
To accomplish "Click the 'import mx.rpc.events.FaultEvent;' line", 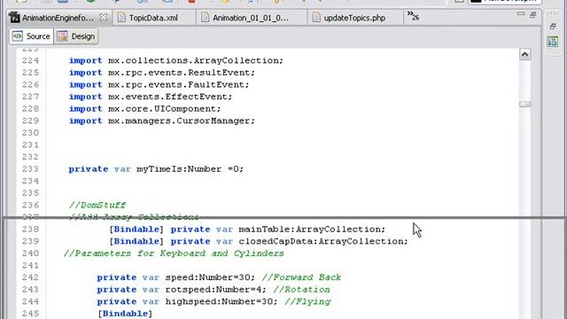I will 159,85.
